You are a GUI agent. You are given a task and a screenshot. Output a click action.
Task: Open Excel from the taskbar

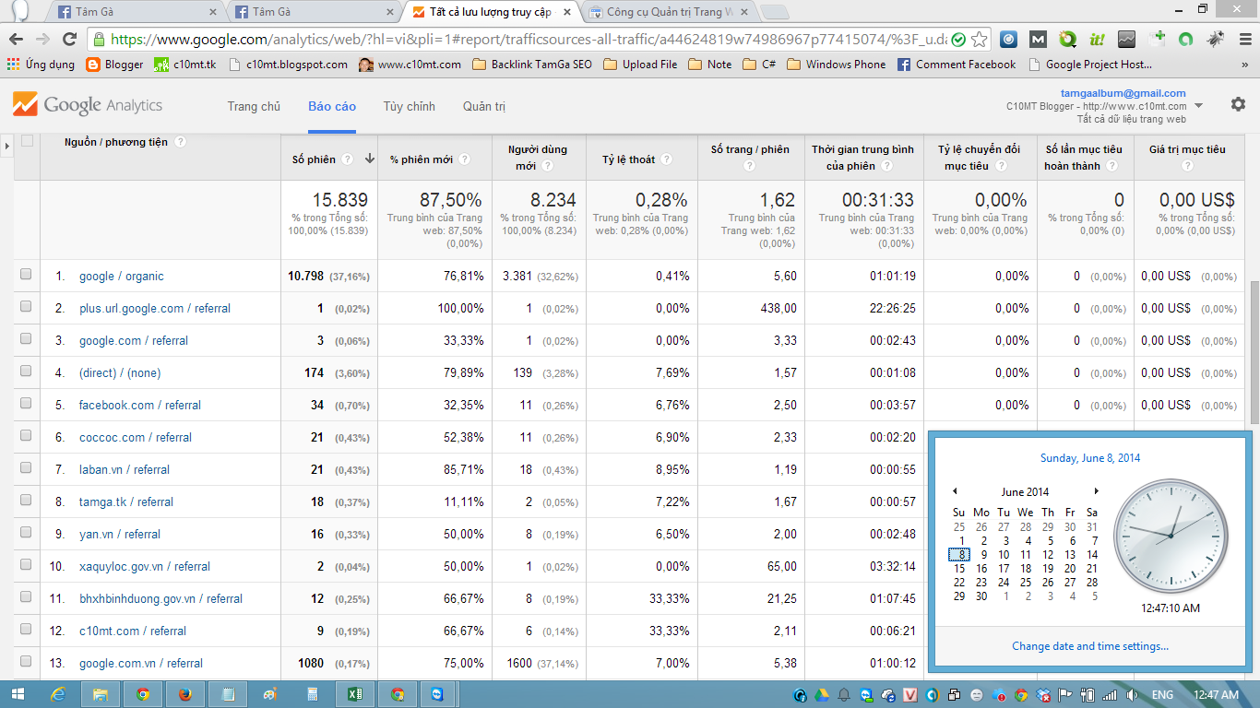pyautogui.click(x=354, y=694)
